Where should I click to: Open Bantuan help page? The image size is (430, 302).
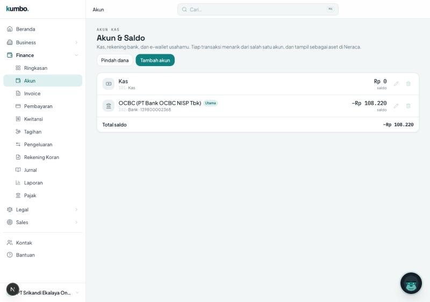coord(43,255)
